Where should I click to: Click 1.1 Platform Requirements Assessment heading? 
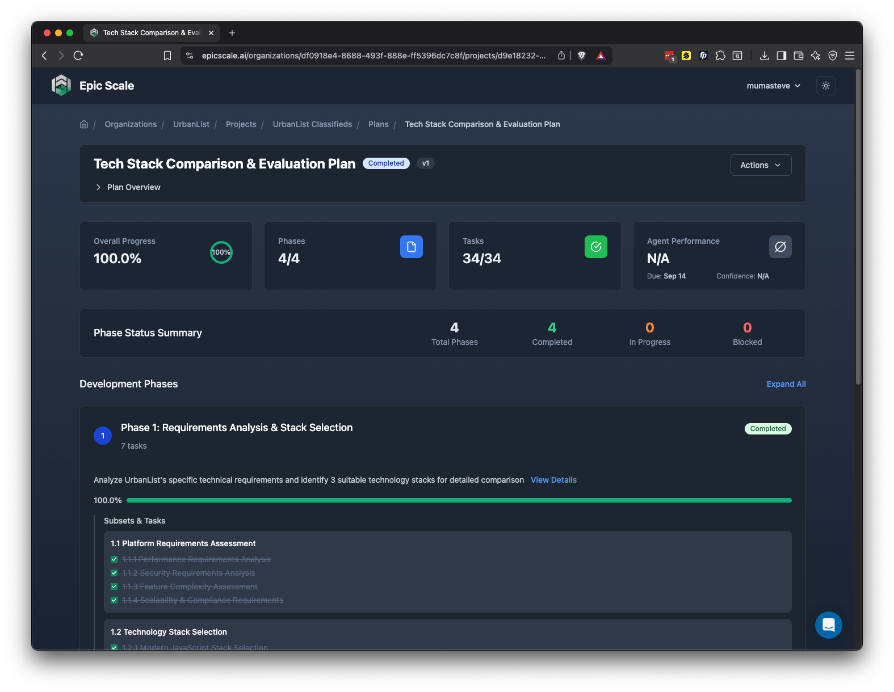(x=183, y=543)
